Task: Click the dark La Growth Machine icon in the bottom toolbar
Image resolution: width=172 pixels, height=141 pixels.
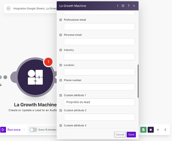Action: pyautogui.click(x=151, y=130)
